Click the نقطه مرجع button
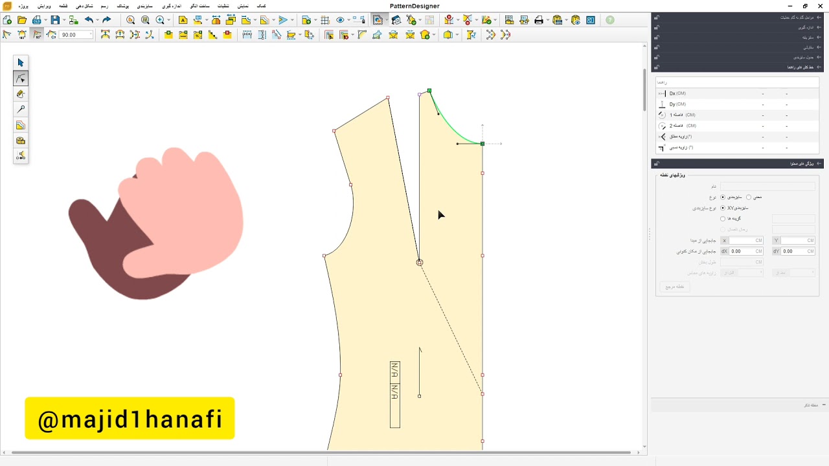This screenshot has height=466, width=829. [x=674, y=286]
